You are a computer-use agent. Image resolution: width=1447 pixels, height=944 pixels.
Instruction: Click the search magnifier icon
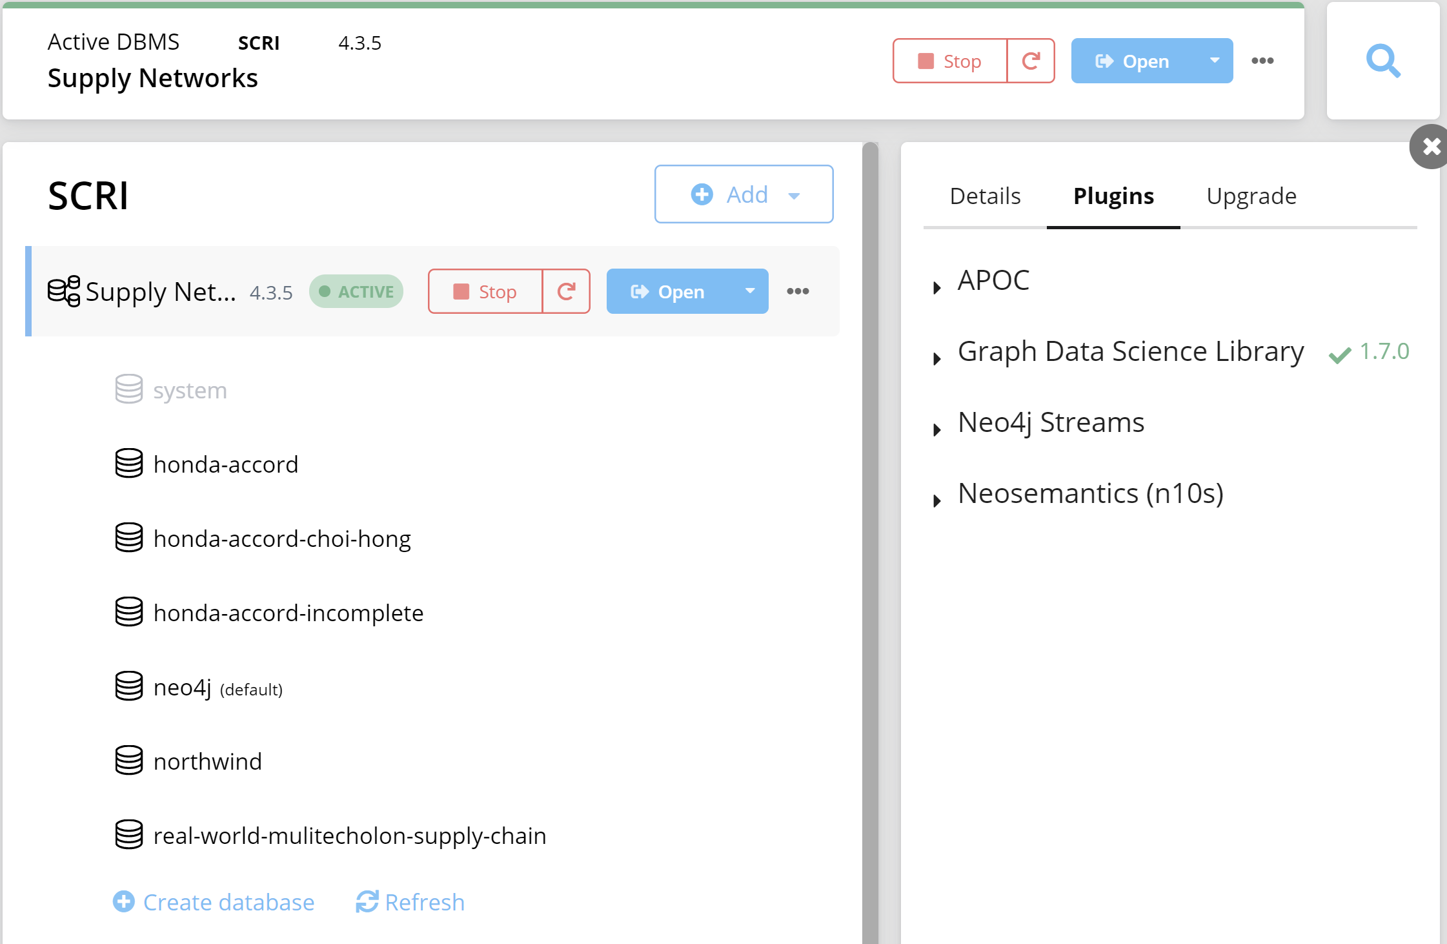[1383, 61]
